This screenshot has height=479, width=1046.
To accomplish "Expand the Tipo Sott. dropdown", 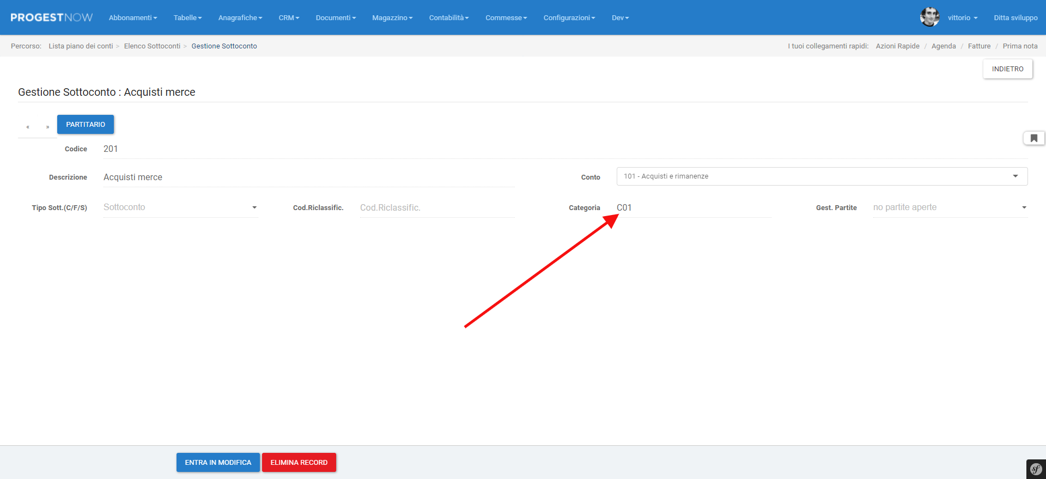I will [x=180, y=207].
